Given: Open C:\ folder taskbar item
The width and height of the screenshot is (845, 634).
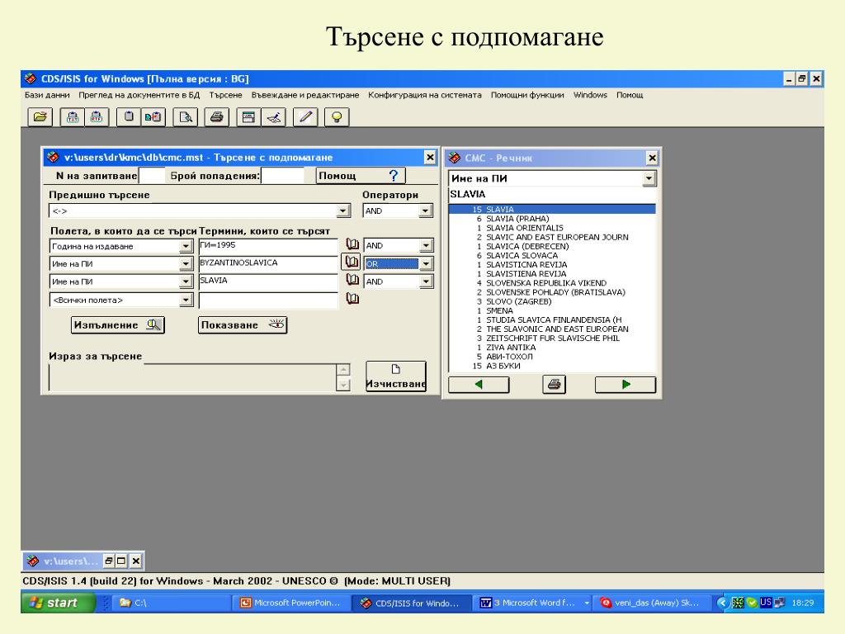Looking at the screenshot, I should click(x=172, y=603).
